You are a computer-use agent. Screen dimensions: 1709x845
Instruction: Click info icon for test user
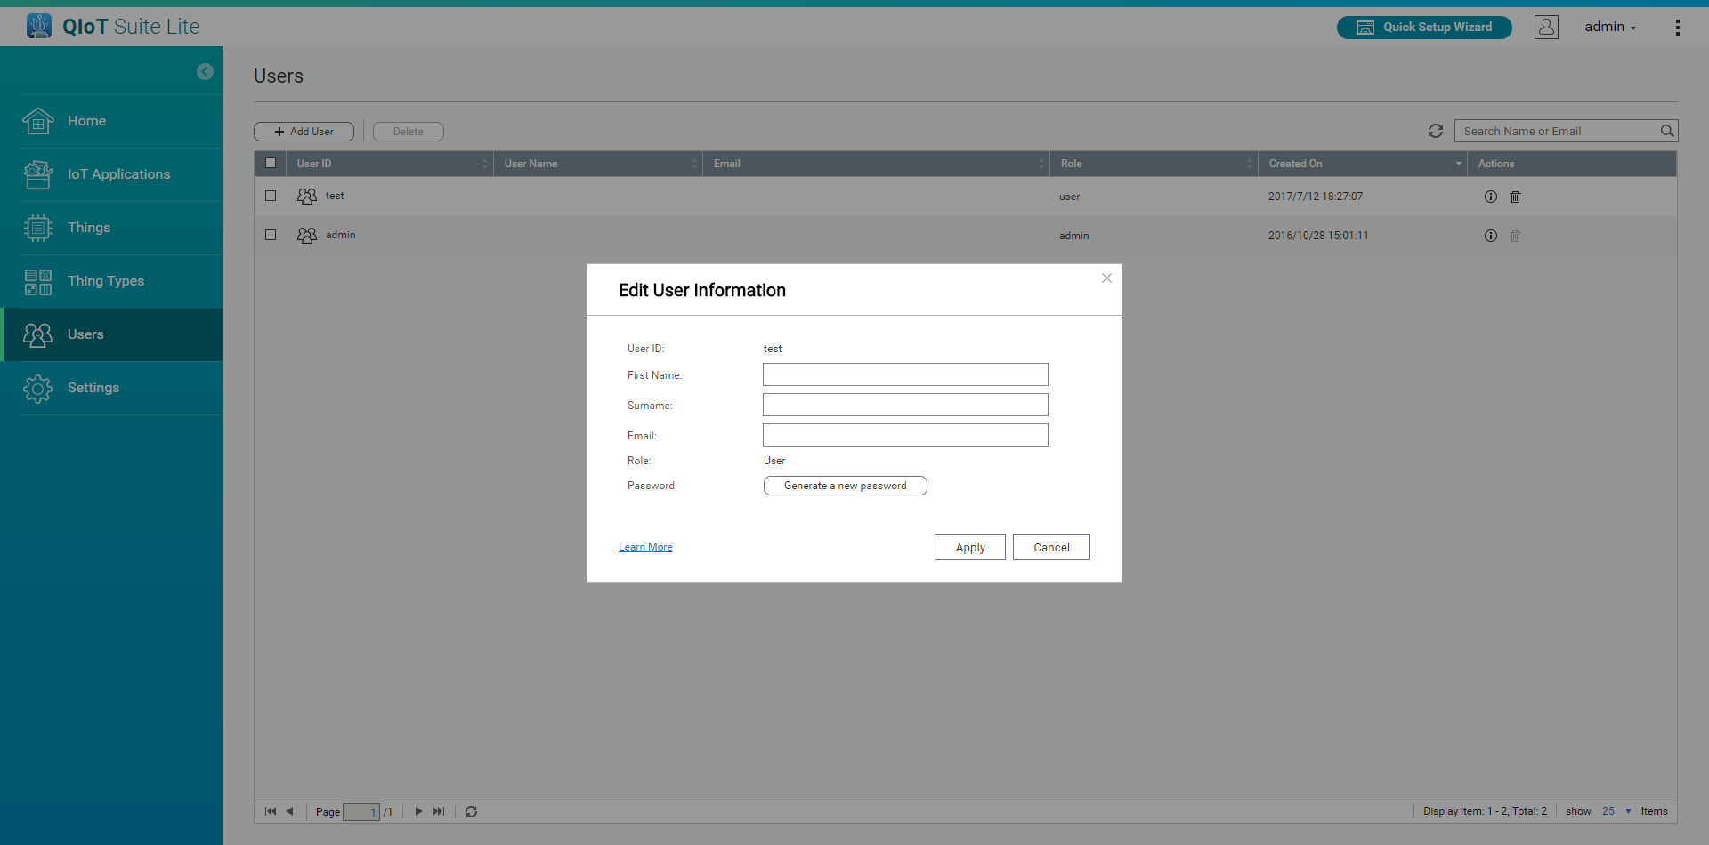click(x=1490, y=197)
